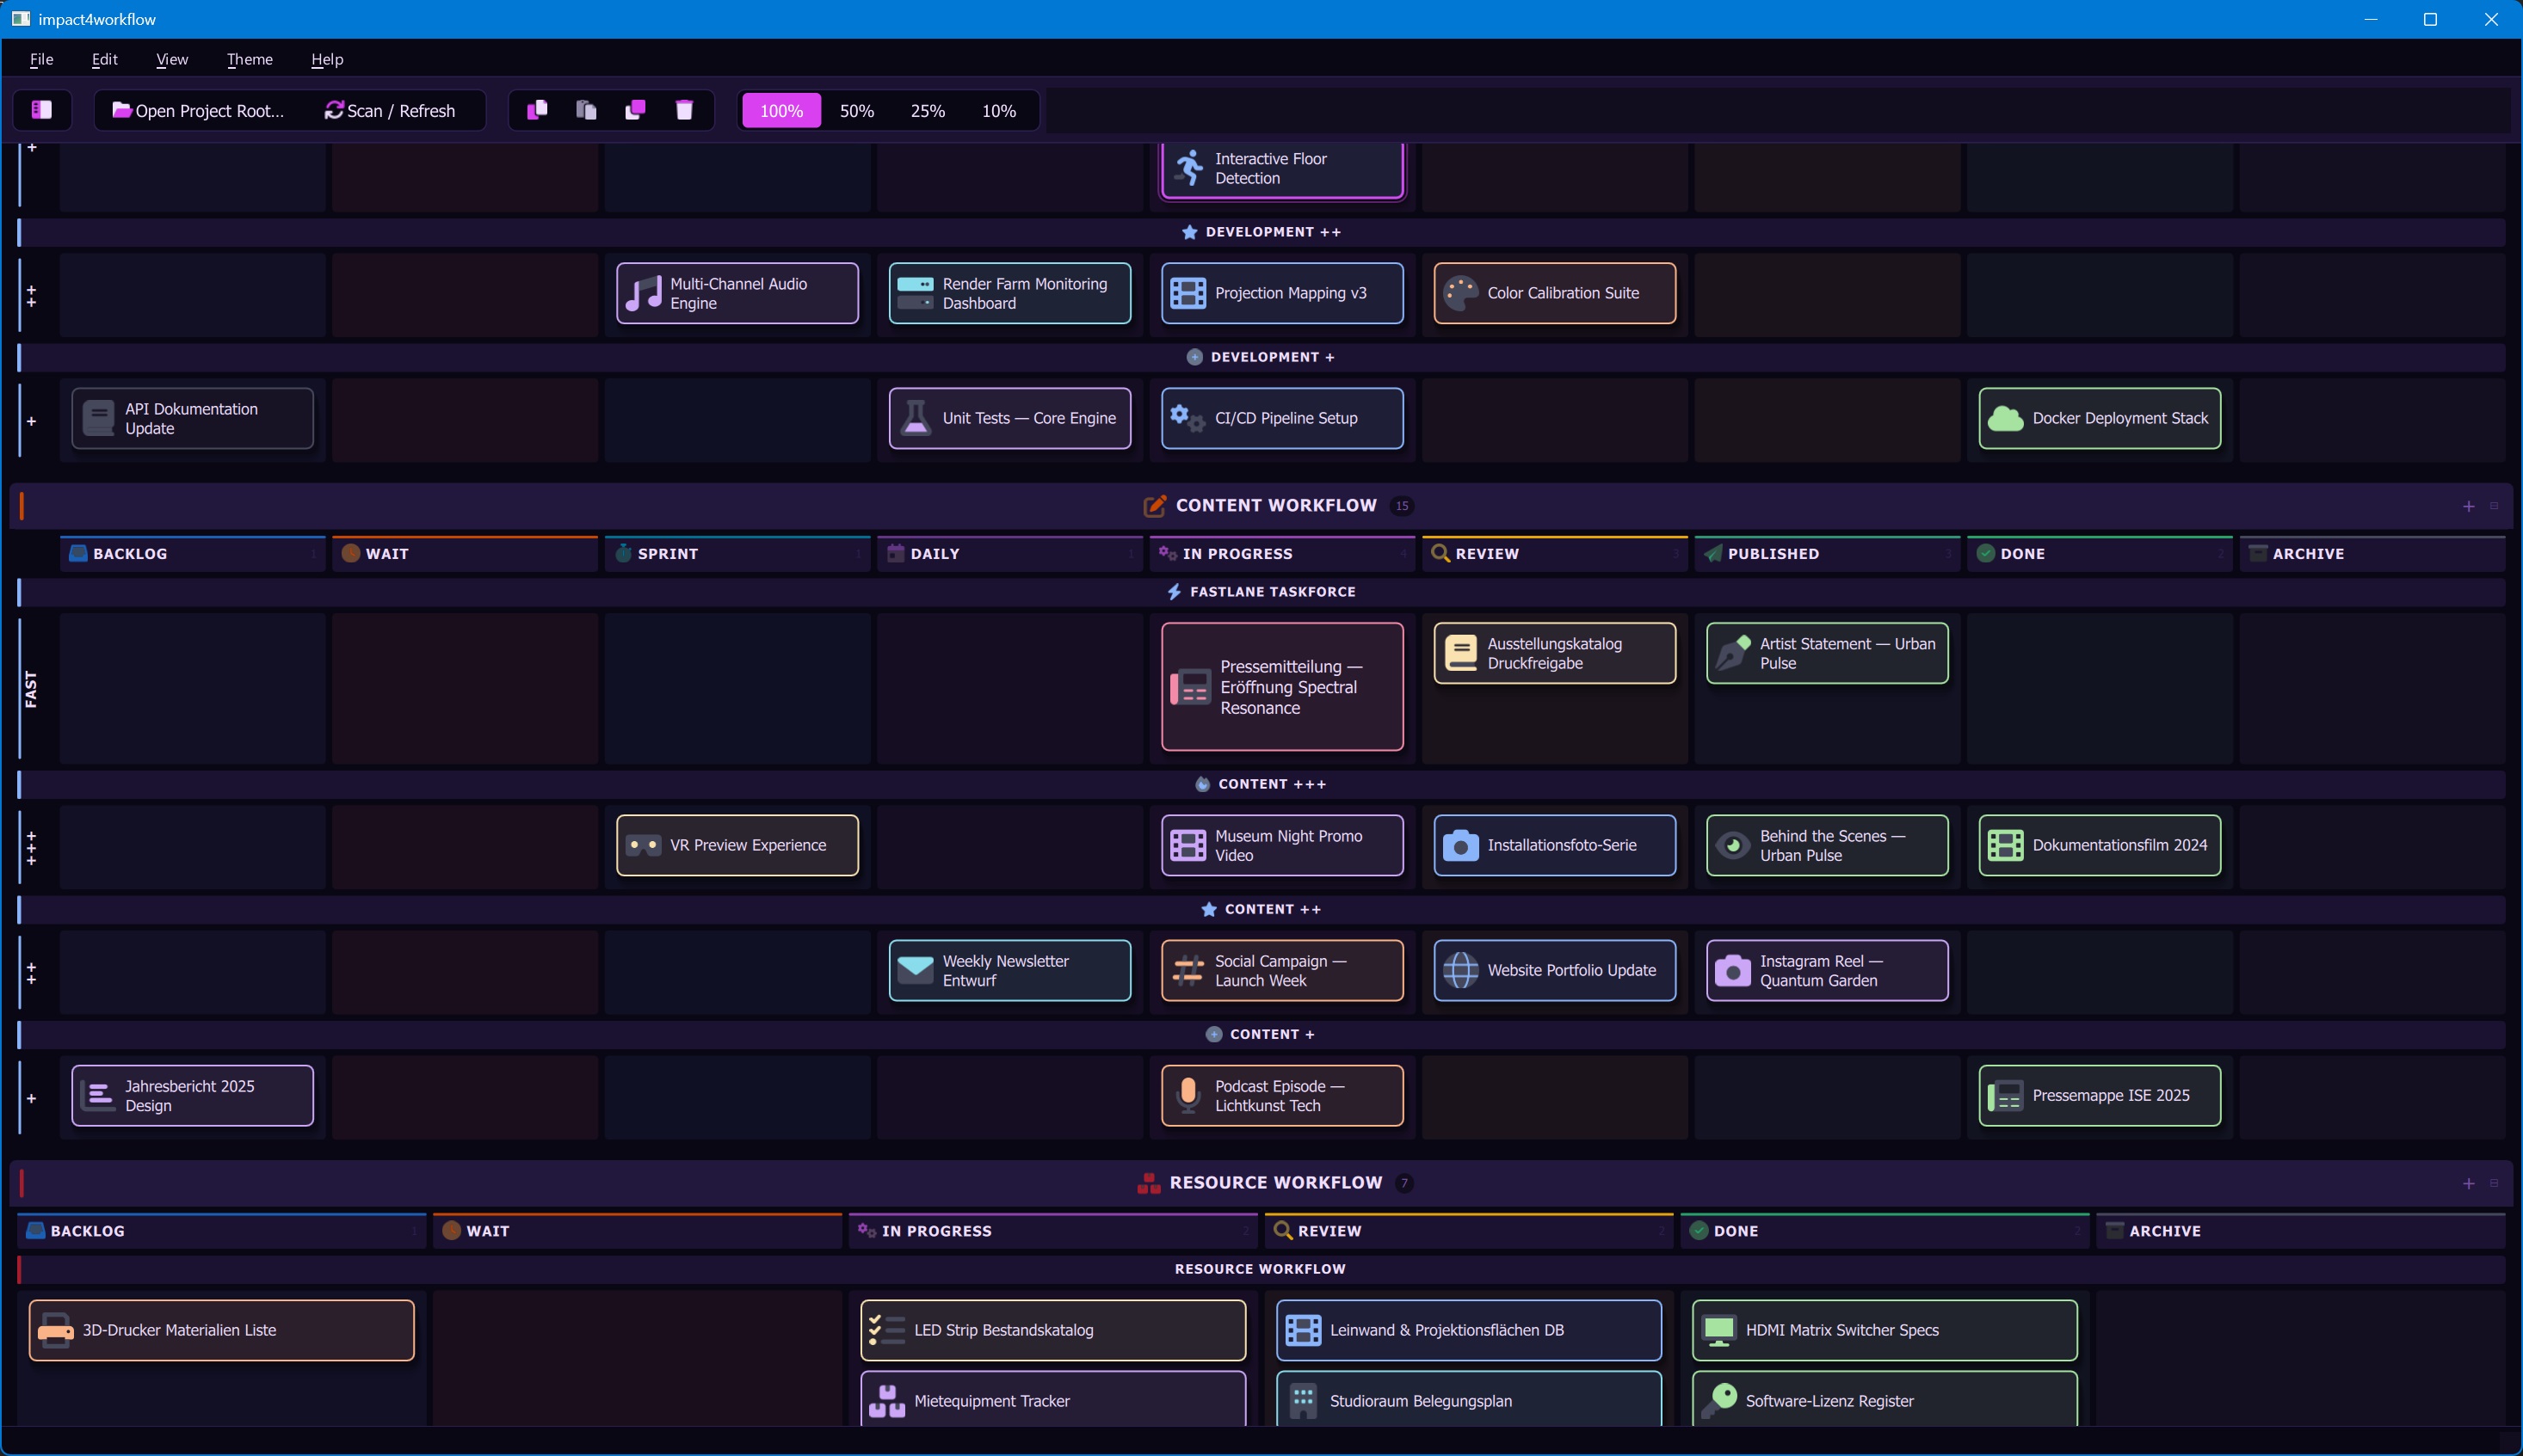The height and width of the screenshot is (1456, 2523).
Task: Open the Theme menu
Action: 249,59
